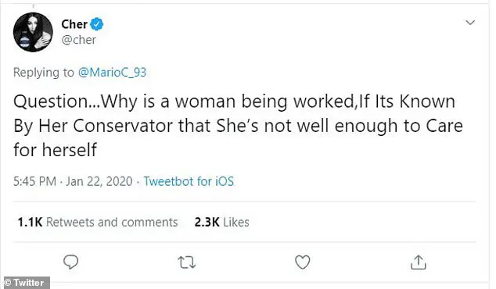Open Cher's profile picture
Image resolution: width=496 pixels, height=289 pixels.
tap(33, 32)
